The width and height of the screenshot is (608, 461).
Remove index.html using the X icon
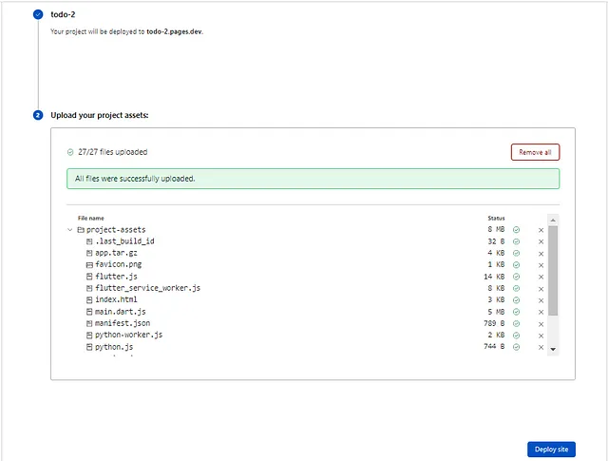[541, 300]
